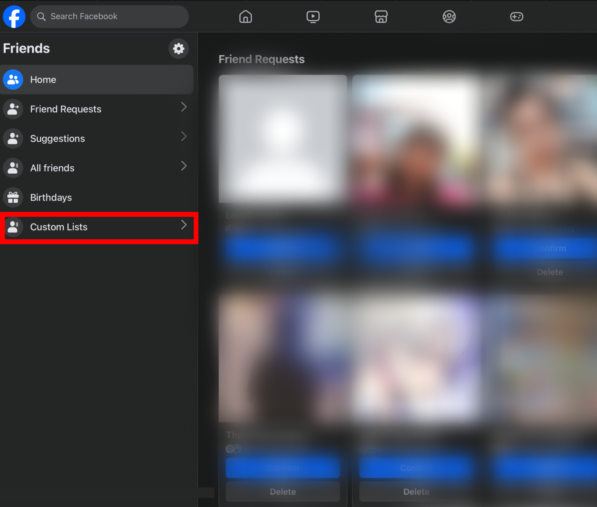Open the Watch video tab icon
Screen dimensions: 597x507
(313, 16)
